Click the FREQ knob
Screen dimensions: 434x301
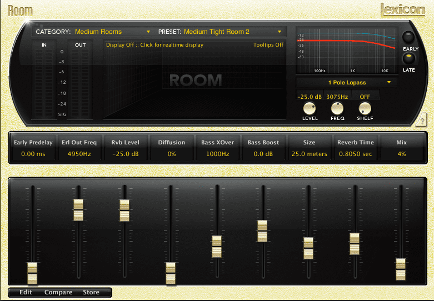click(x=337, y=108)
